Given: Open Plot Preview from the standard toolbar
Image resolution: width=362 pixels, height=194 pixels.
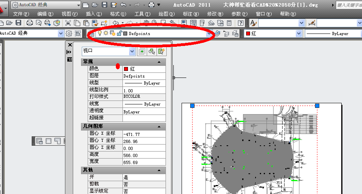Looking at the screenshot, I should 39,23.
